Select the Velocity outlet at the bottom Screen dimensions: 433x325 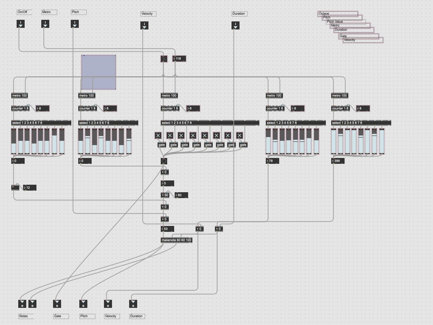click(x=108, y=304)
